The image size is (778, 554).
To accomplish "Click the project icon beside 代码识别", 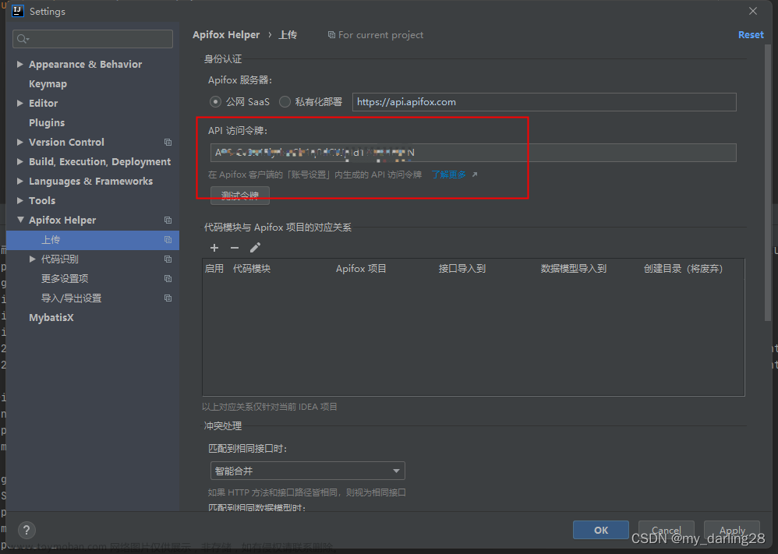I will (x=168, y=259).
